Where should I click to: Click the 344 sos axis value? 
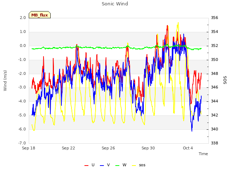[215, 101]
